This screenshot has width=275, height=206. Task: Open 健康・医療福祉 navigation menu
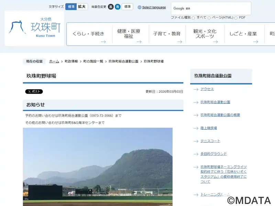131,34
